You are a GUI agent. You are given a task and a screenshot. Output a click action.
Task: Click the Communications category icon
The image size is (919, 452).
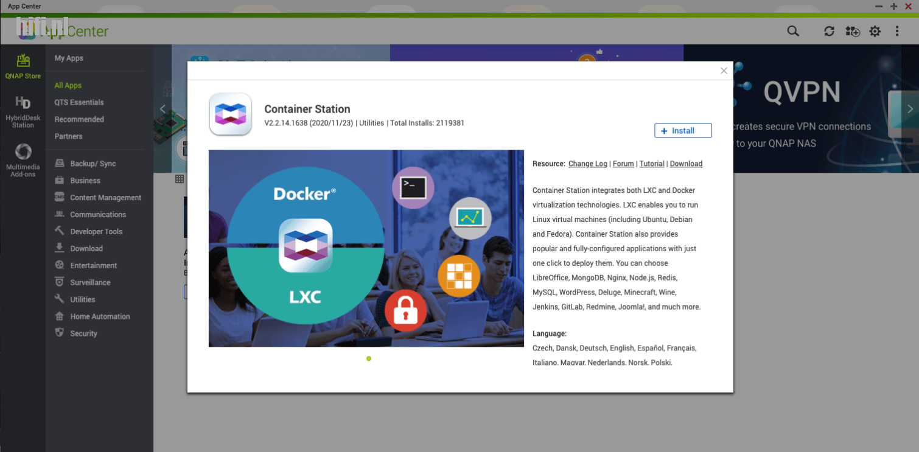[x=60, y=214]
